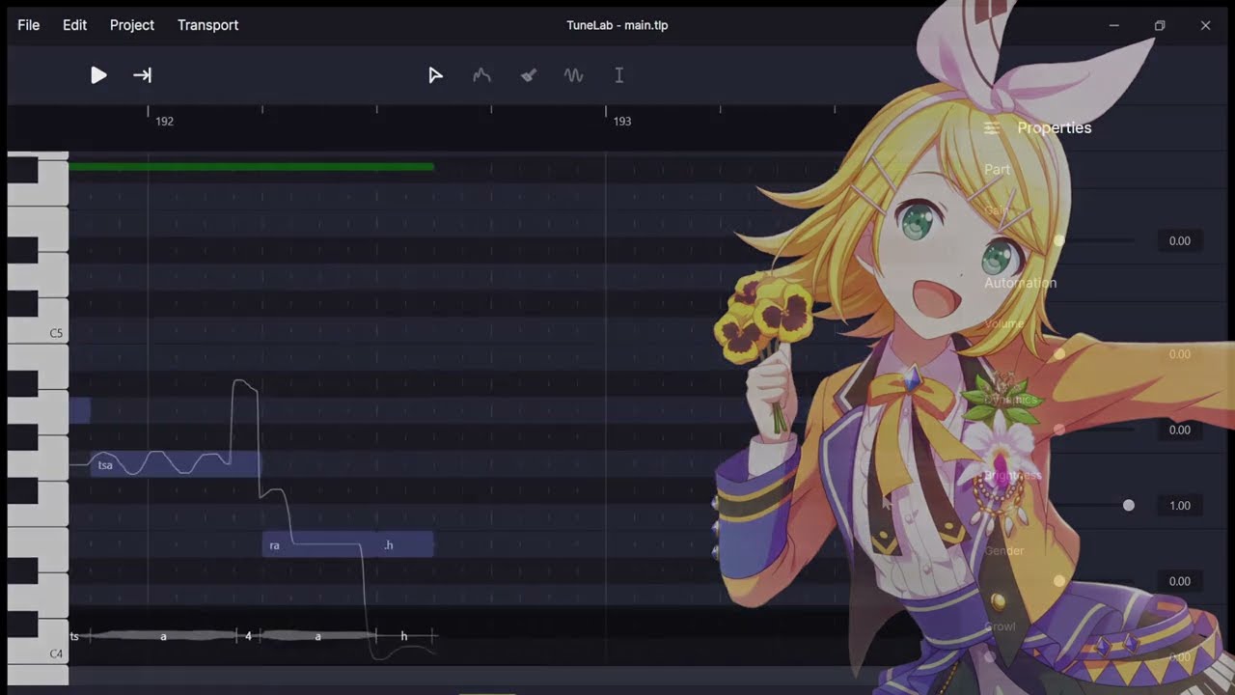Select the green part bar

coord(251,167)
